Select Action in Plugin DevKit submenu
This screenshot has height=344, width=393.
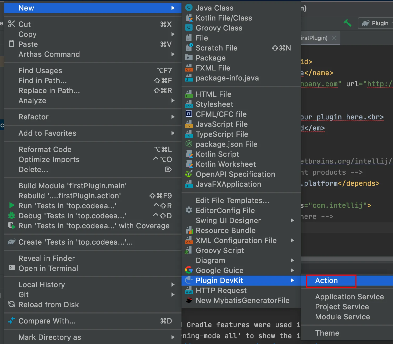coord(347,280)
